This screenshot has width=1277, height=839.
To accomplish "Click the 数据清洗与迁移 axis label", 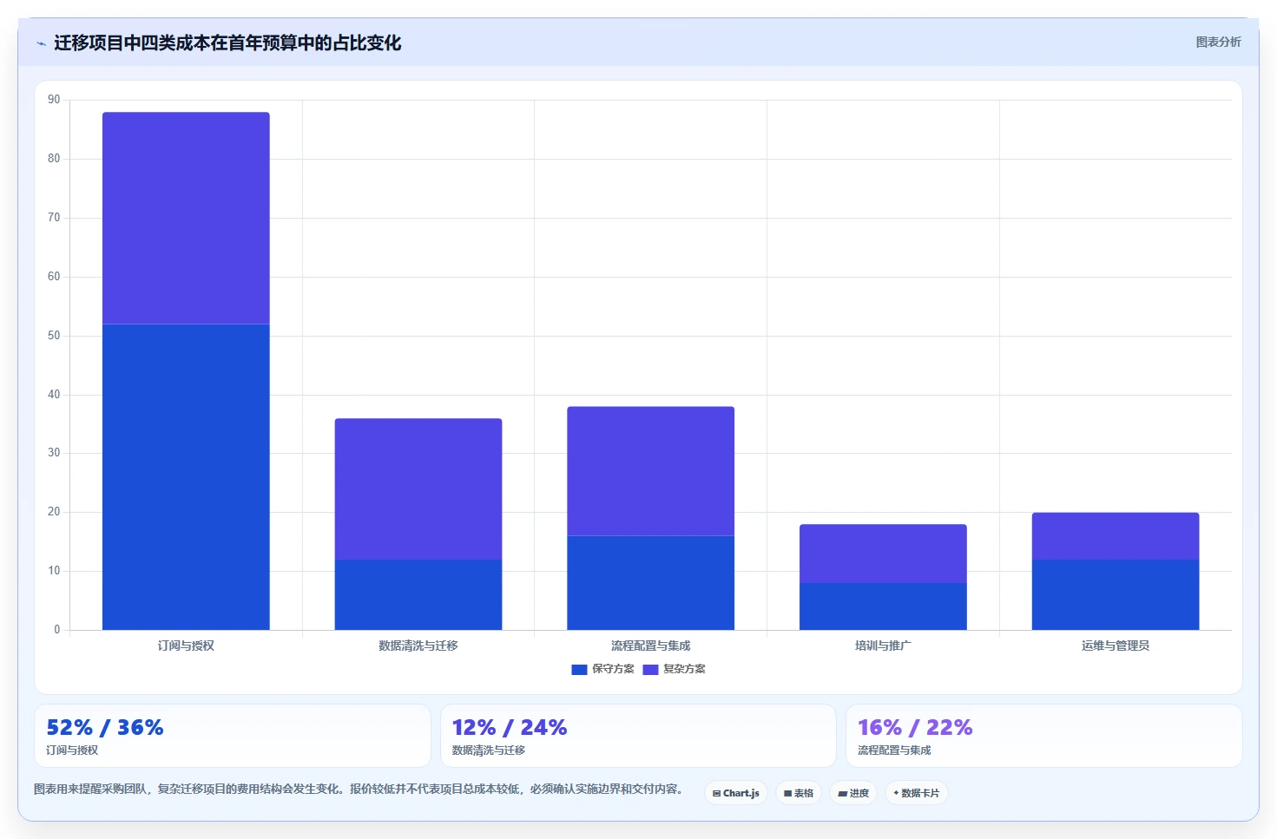I will click(418, 646).
